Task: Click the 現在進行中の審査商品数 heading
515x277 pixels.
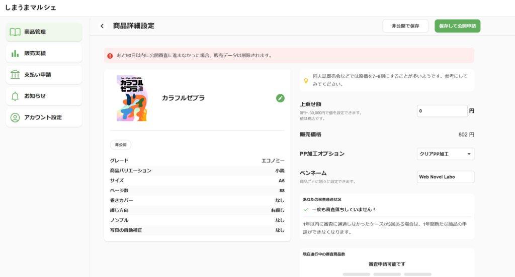Action: 324,254
